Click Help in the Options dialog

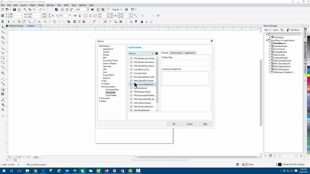(x=205, y=124)
